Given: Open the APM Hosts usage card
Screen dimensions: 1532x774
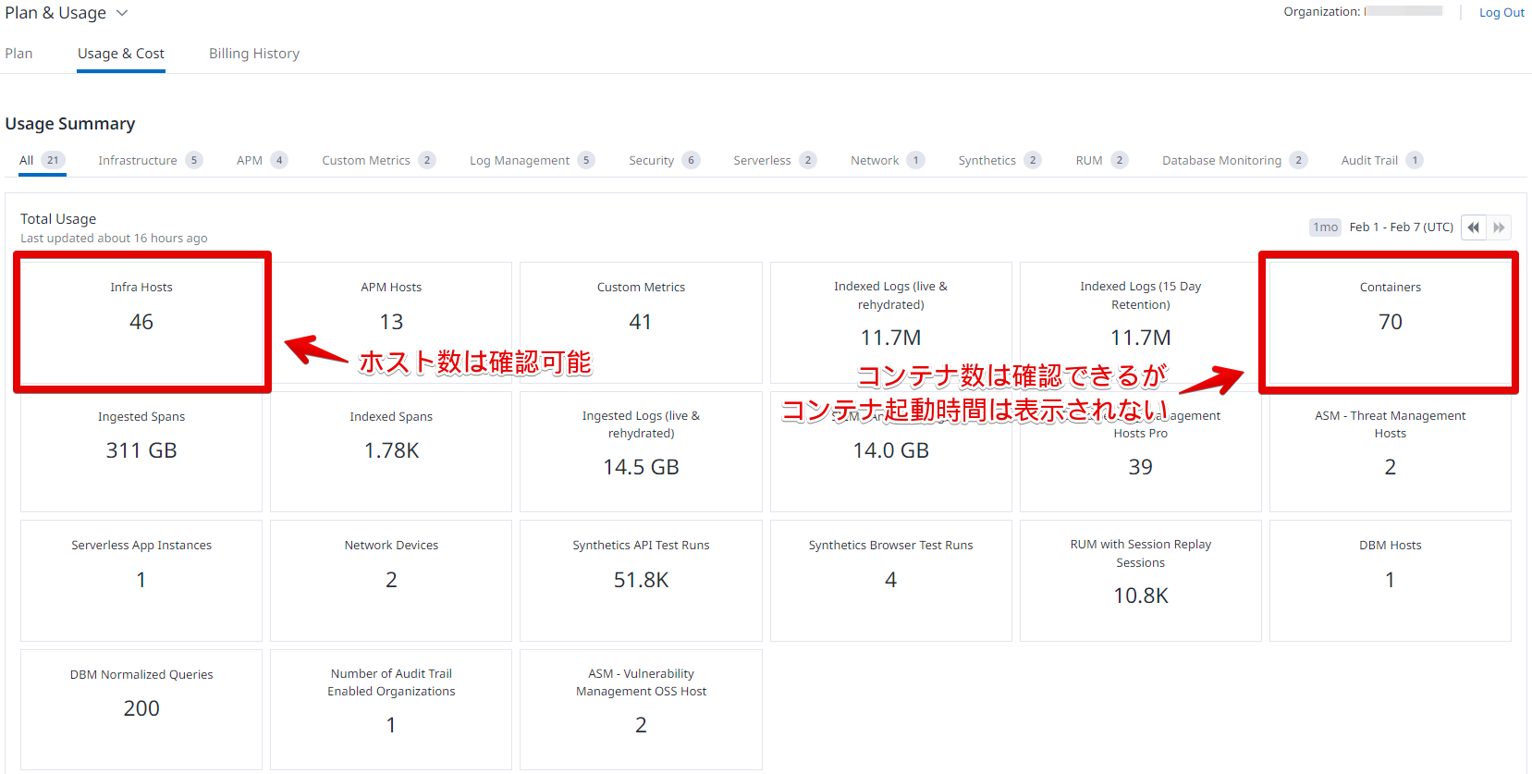Looking at the screenshot, I should [391, 322].
